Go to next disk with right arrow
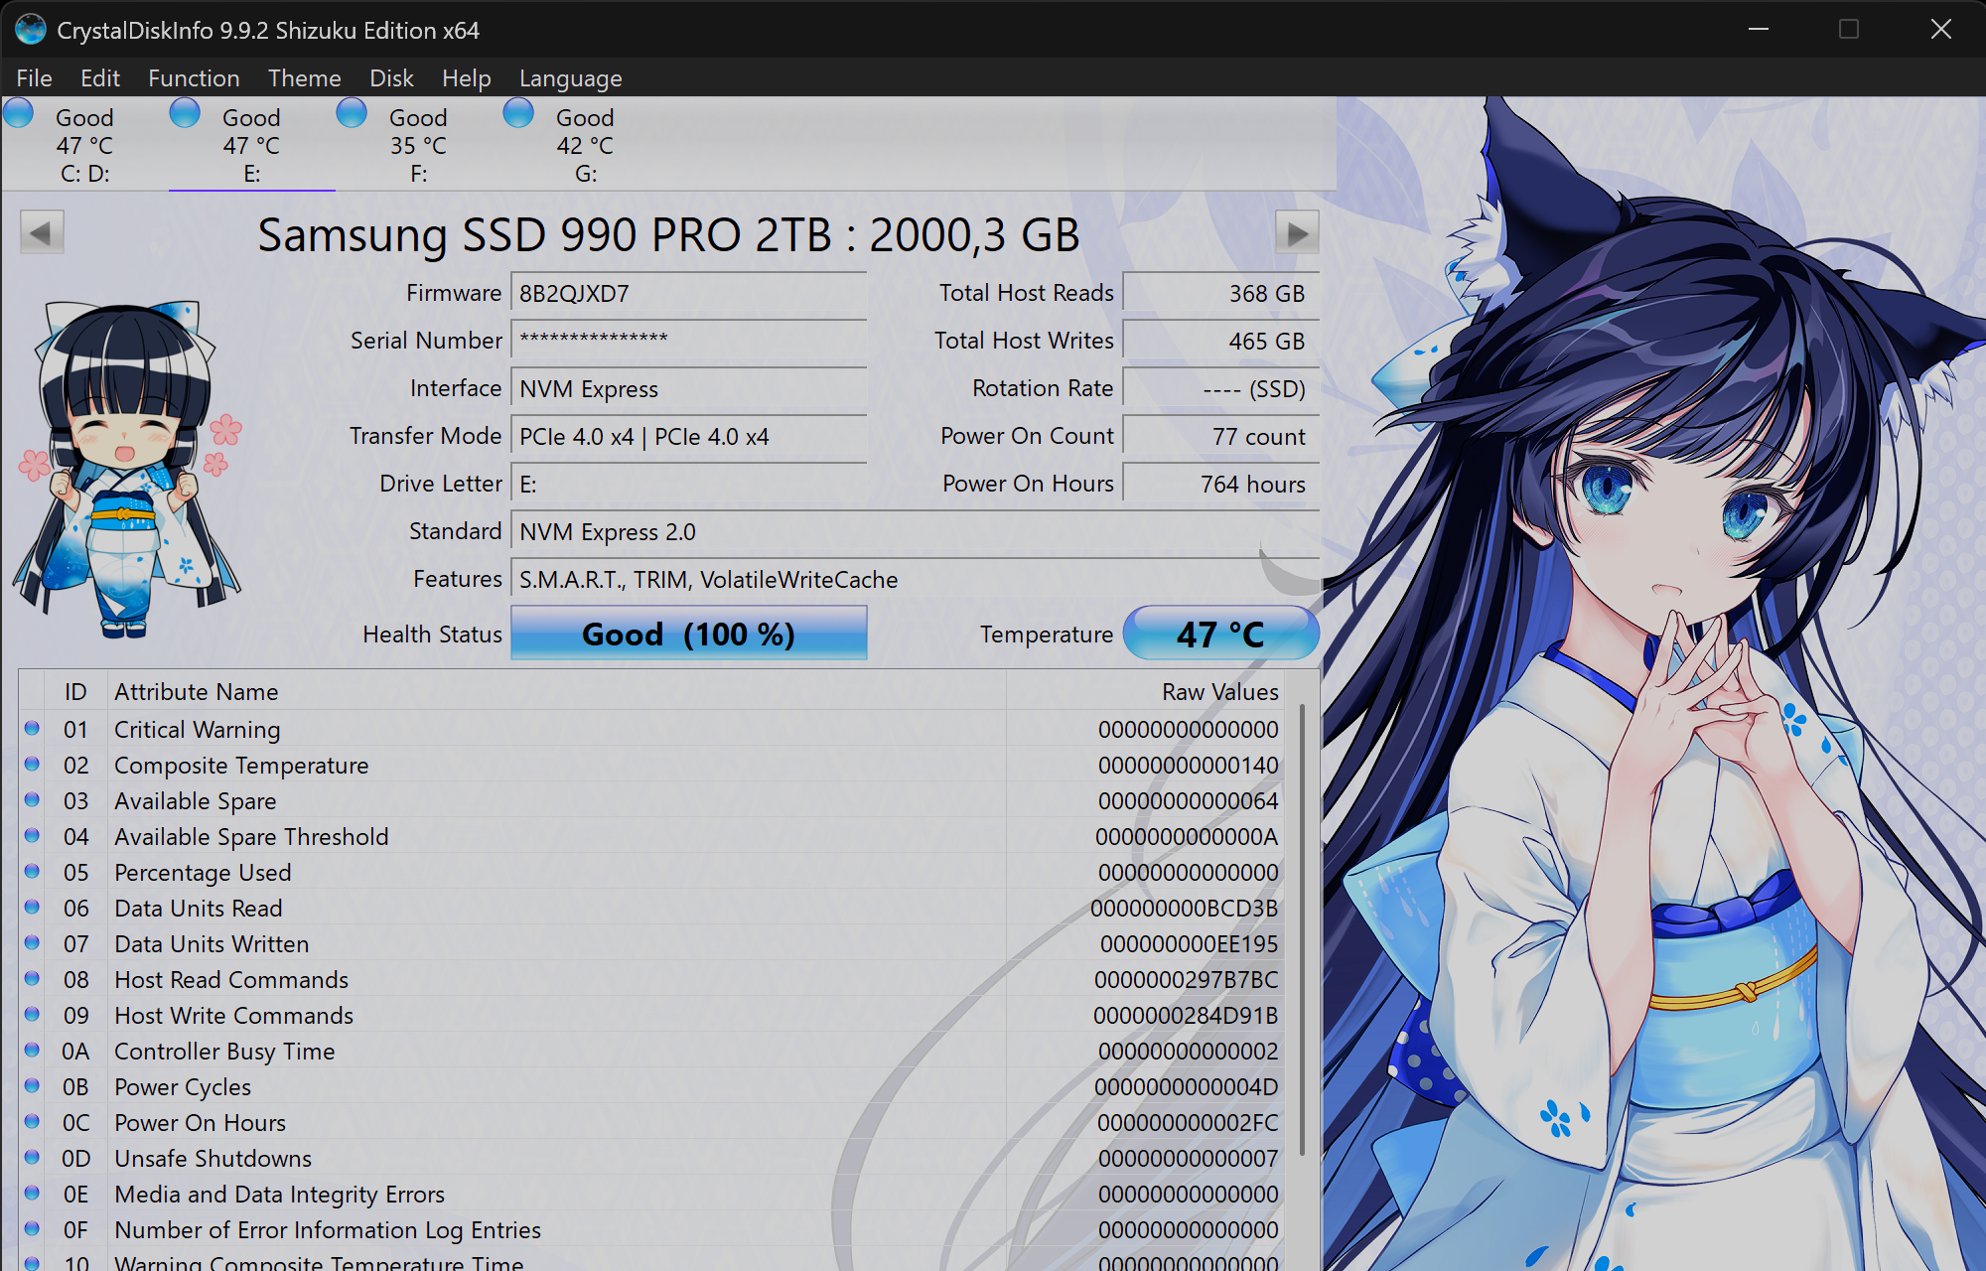 tap(1297, 232)
